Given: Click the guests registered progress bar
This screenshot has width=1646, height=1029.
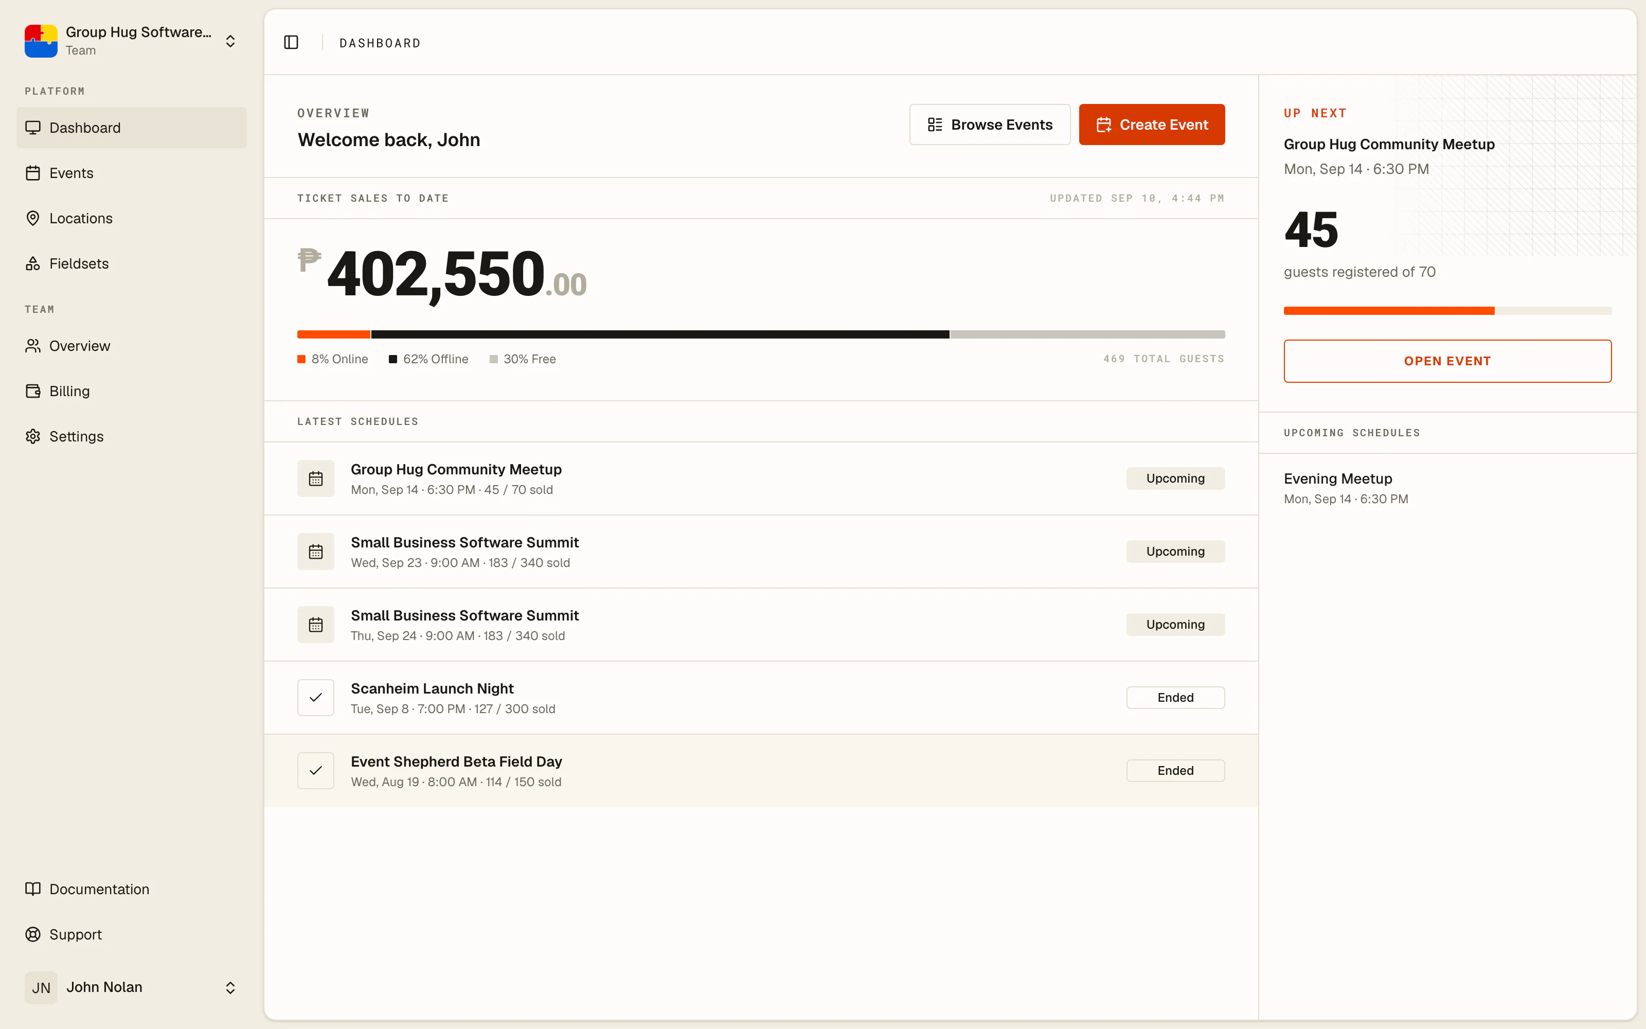Looking at the screenshot, I should click(1447, 311).
